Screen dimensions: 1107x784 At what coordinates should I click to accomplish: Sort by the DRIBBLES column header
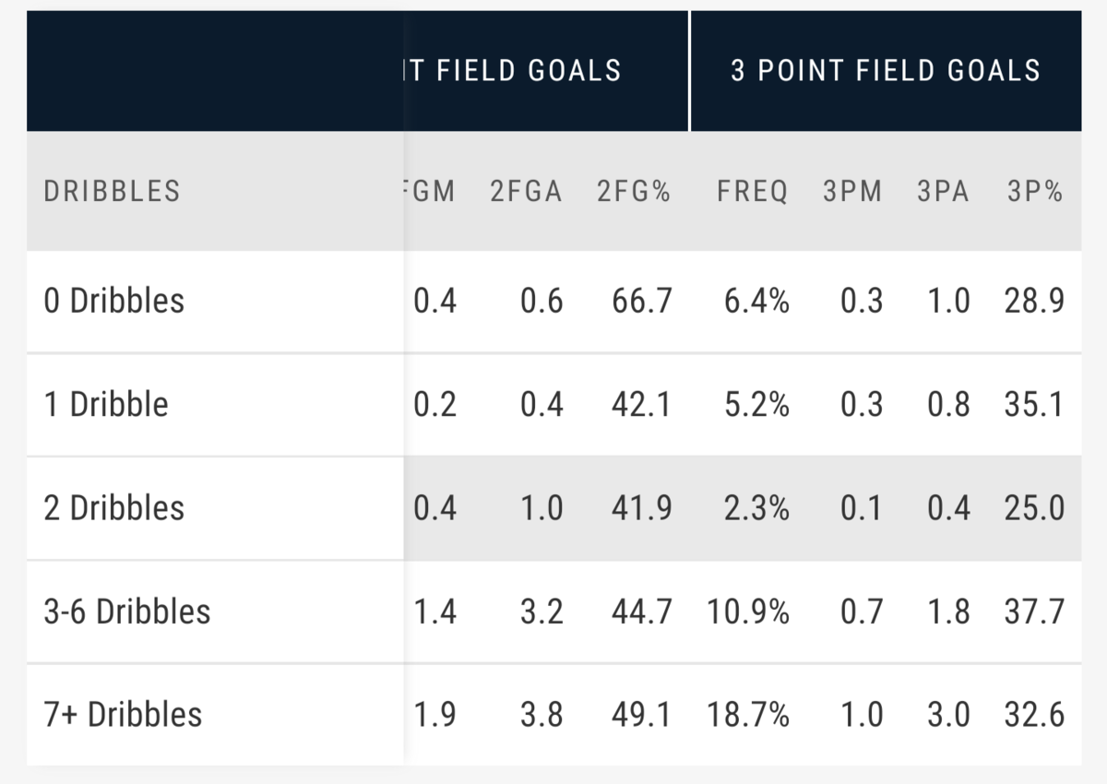(112, 191)
